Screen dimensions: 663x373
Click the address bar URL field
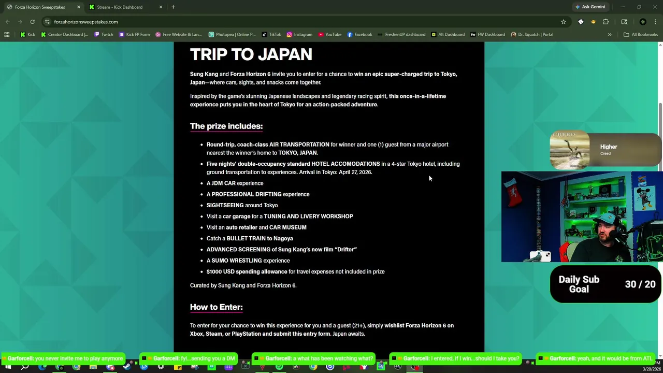[306, 22]
